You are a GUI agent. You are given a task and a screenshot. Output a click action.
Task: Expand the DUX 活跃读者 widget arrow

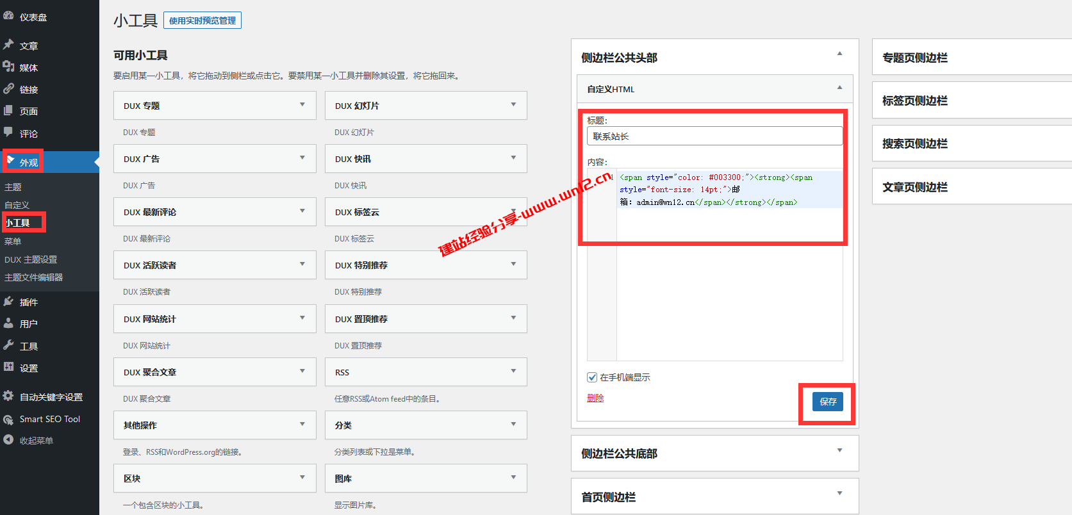click(302, 264)
